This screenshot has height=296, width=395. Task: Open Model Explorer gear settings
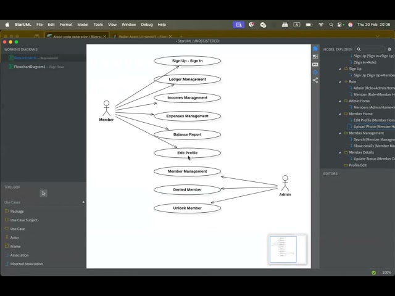point(389,49)
